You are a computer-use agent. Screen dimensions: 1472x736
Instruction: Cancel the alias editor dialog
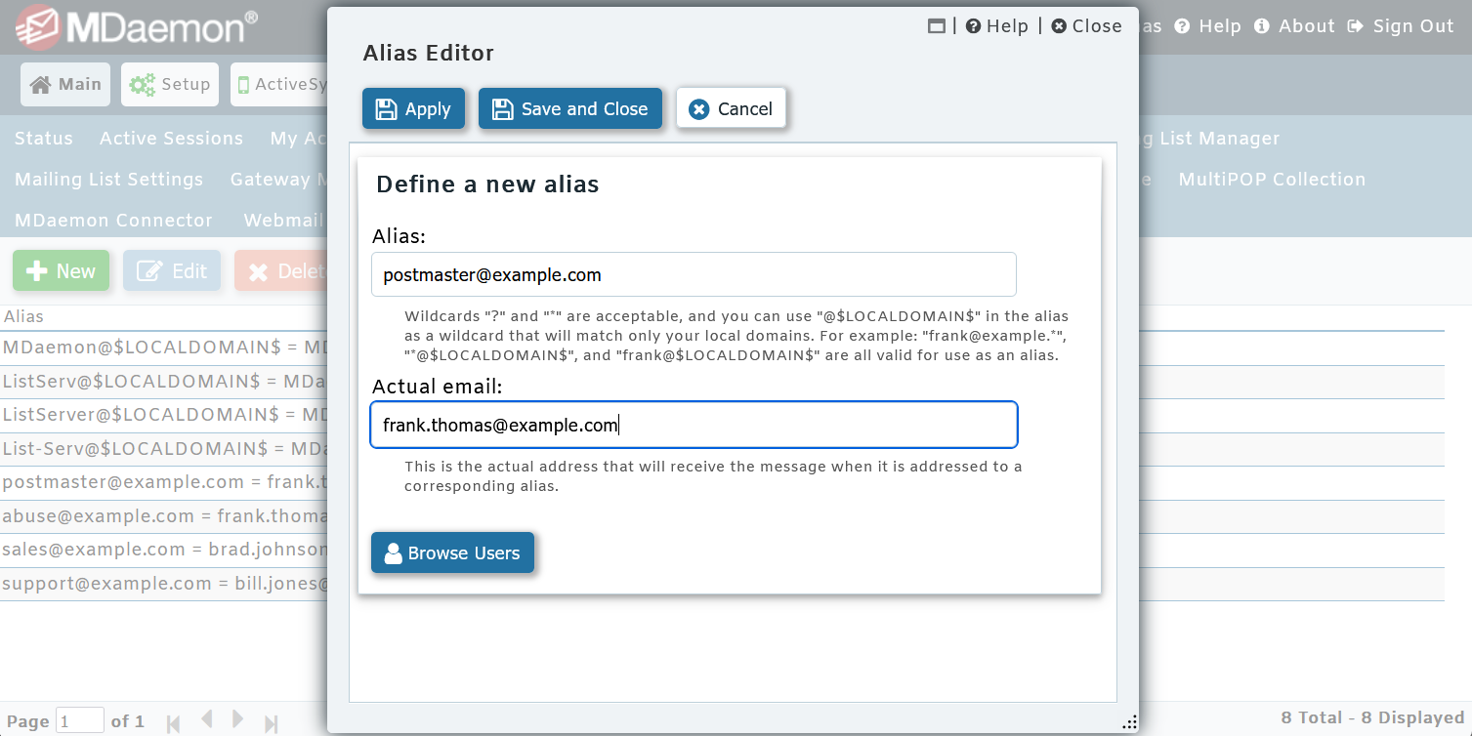tap(731, 108)
